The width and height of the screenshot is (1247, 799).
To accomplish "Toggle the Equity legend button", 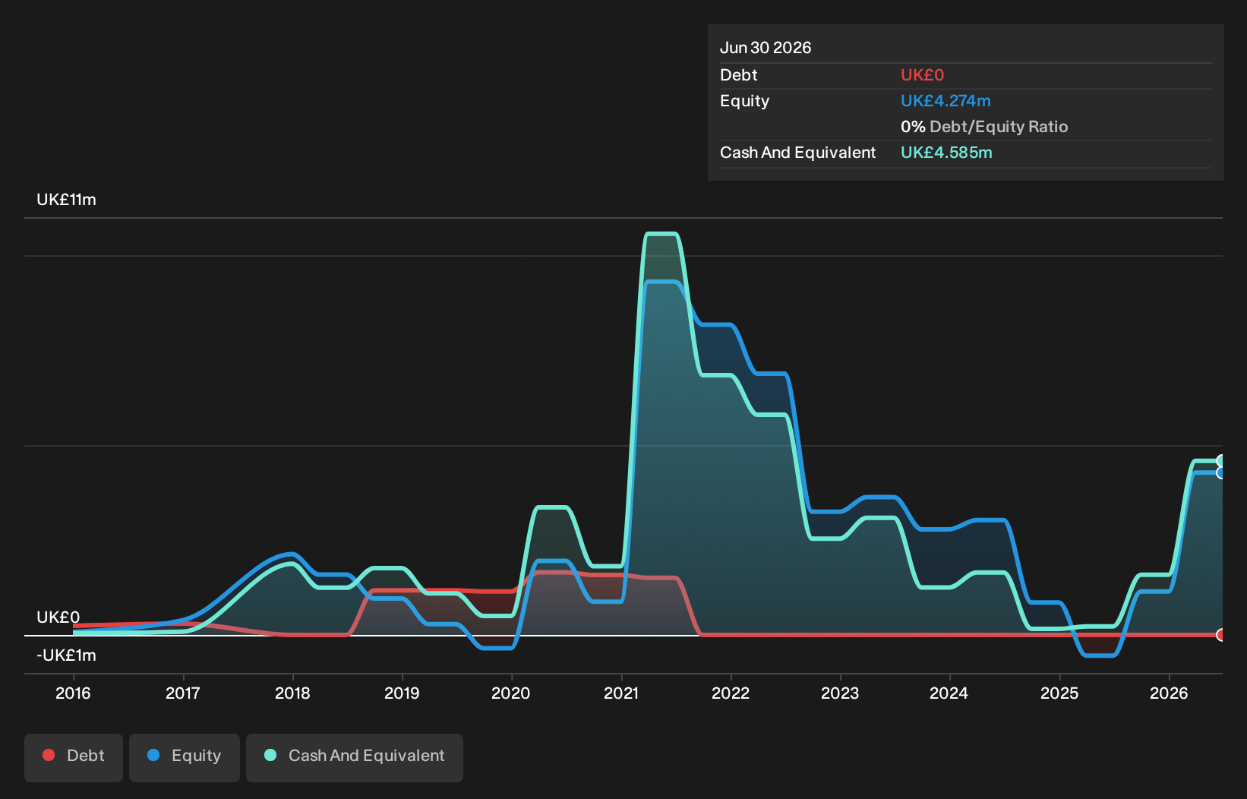I will [185, 757].
